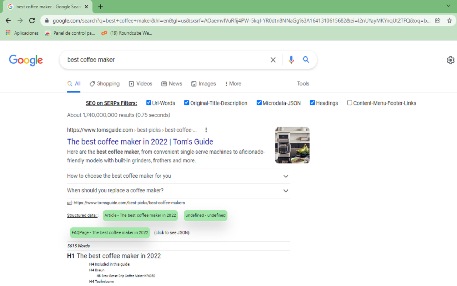Show the Article structured data tag
The height and width of the screenshot is (286, 457).
click(x=140, y=215)
